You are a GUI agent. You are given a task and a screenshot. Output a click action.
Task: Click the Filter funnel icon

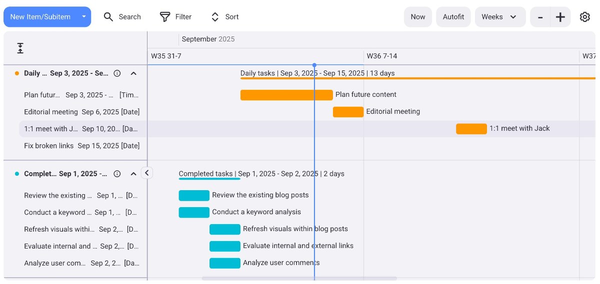pos(165,17)
